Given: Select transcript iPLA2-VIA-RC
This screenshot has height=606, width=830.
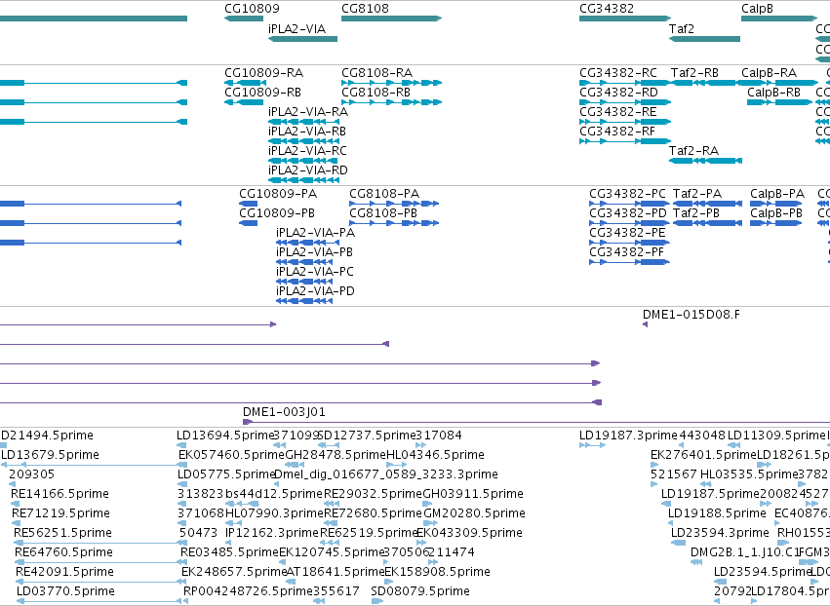Looking at the screenshot, I should pos(302,161).
